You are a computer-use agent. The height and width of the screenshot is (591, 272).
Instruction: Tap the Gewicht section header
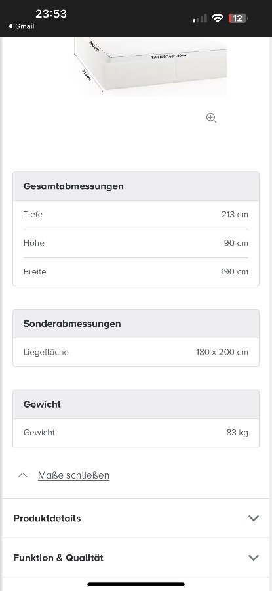pyautogui.click(x=136, y=405)
